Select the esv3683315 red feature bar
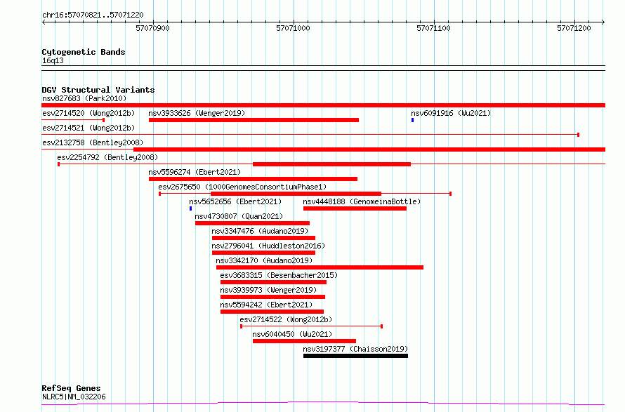 (273, 282)
